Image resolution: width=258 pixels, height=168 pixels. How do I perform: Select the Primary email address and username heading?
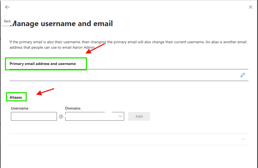tap(43, 64)
